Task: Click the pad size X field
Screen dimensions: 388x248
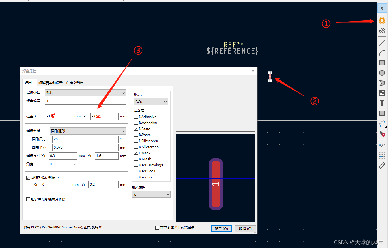Action: pos(63,156)
